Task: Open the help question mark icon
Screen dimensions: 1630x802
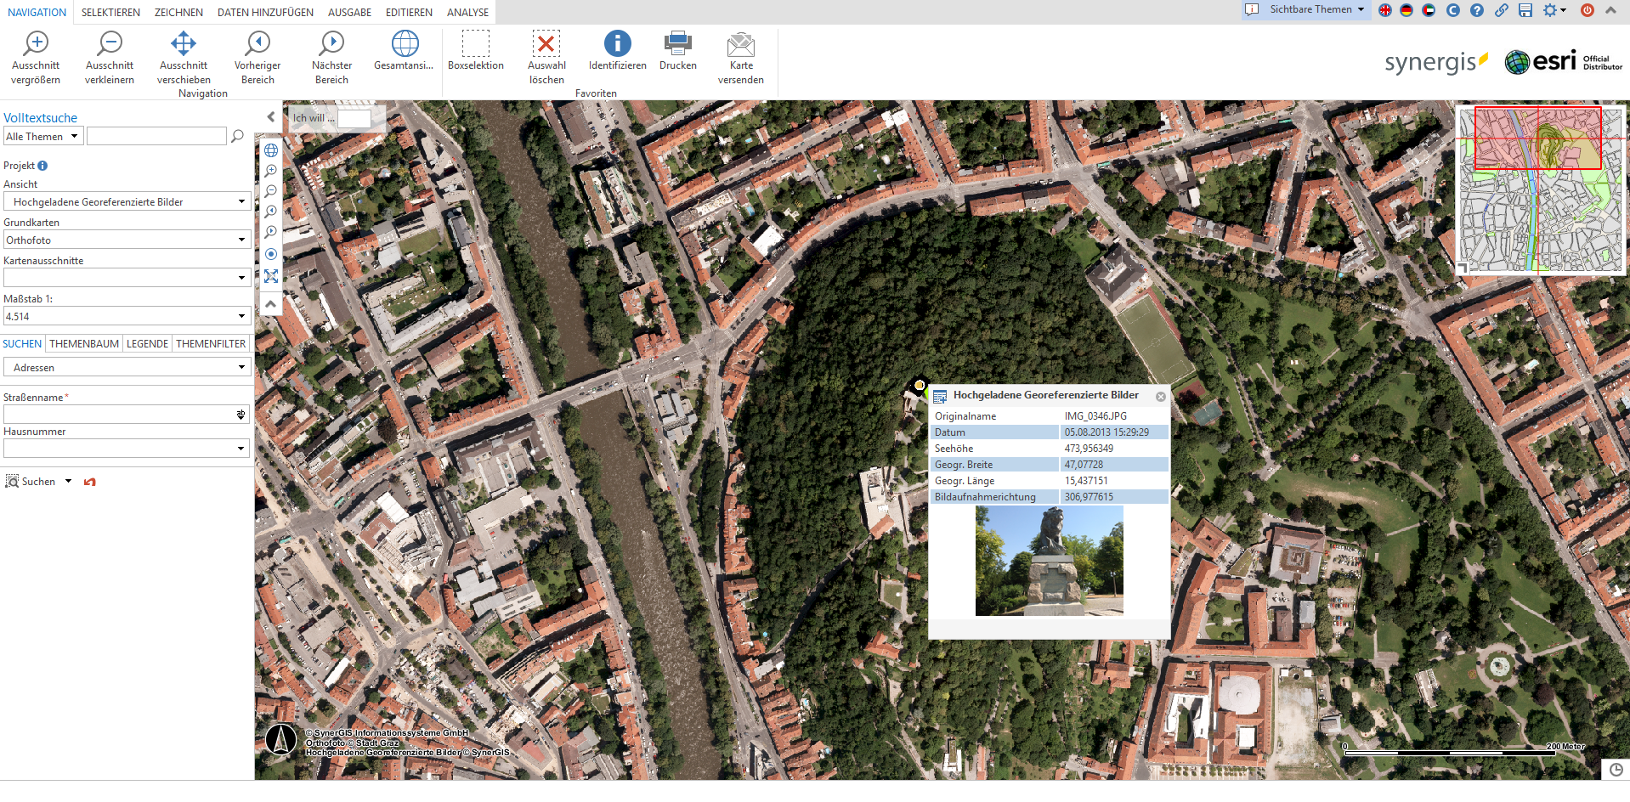Action: click(x=1478, y=11)
